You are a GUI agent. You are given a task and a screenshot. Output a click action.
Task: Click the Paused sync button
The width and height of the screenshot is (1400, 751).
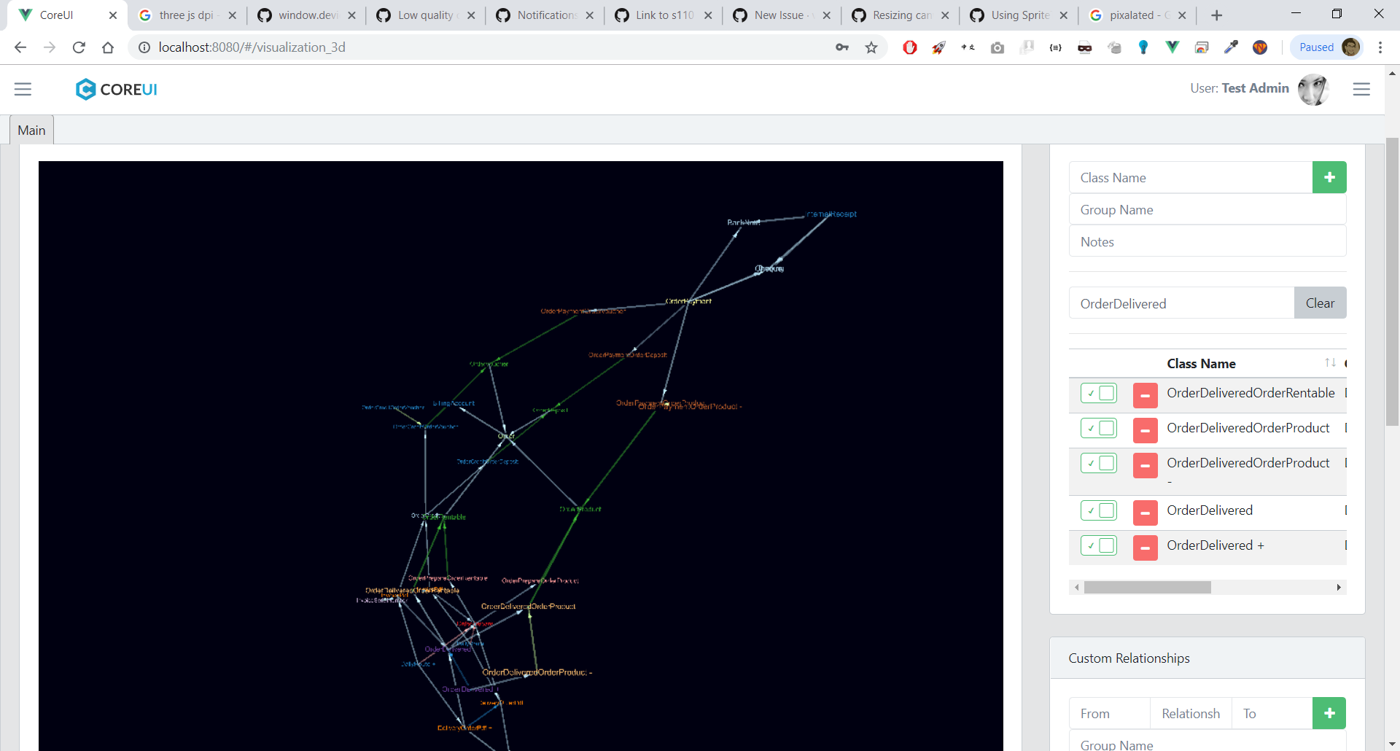coord(1317,47)
